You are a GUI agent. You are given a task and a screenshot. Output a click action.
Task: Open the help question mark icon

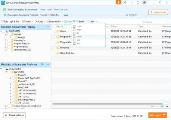coord(138,2)
